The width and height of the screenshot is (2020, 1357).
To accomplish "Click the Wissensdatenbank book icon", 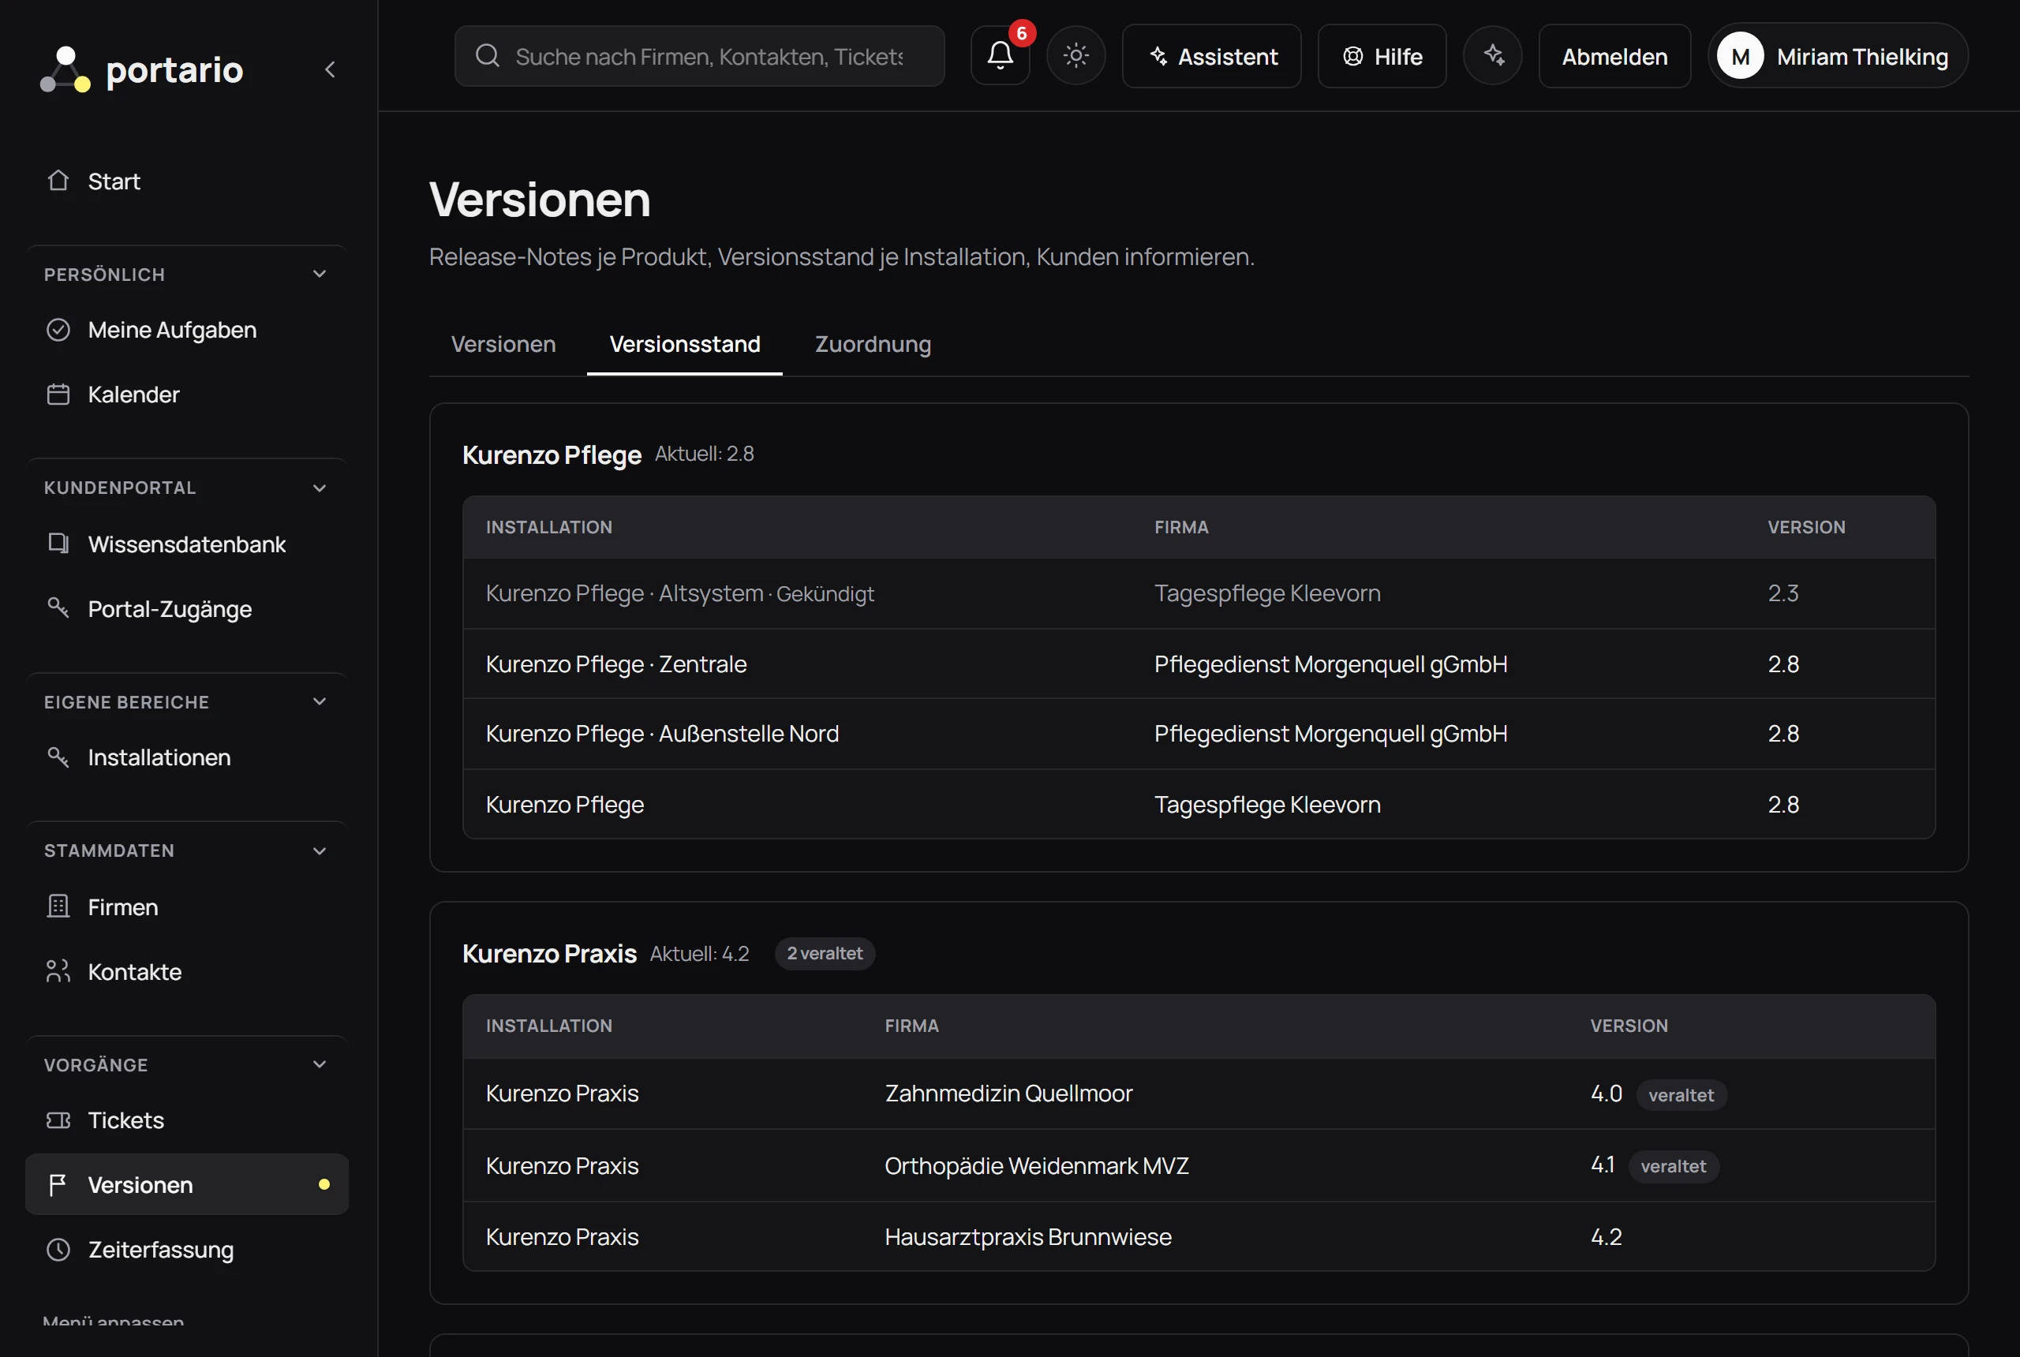I will coord(58,544).
